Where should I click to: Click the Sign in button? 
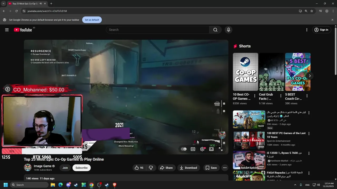tap(321, 30)
